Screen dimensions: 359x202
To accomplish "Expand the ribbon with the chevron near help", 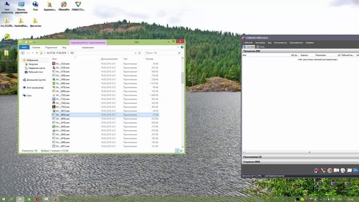I will 178,47.
